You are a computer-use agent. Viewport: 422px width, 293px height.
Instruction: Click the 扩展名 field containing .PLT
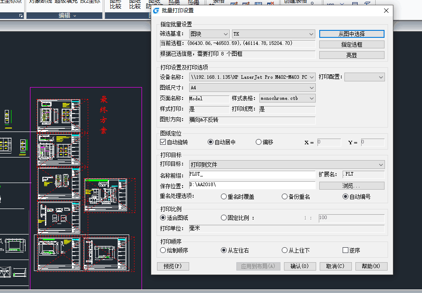(364, 174)
